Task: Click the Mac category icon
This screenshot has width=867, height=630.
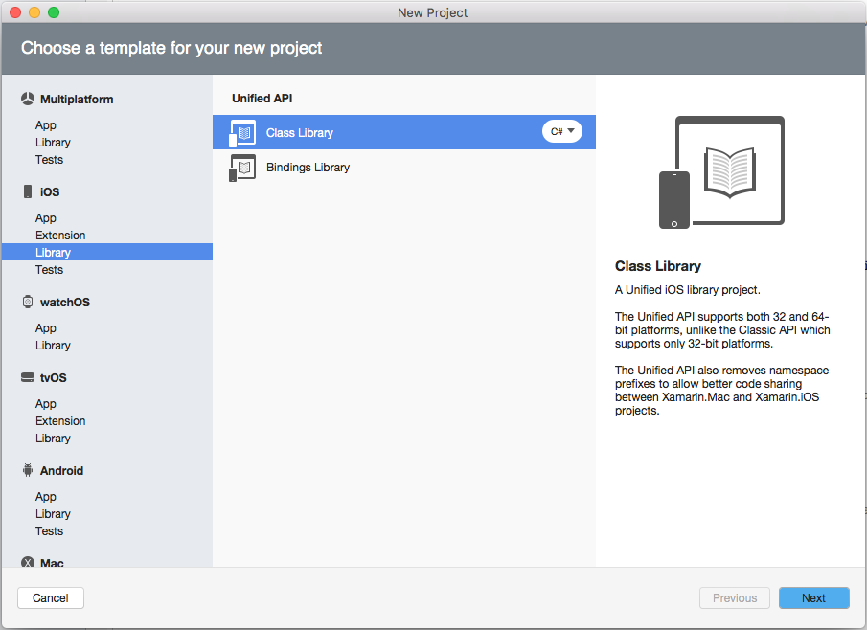Action: pyautogui.click(x=28, y=562)
